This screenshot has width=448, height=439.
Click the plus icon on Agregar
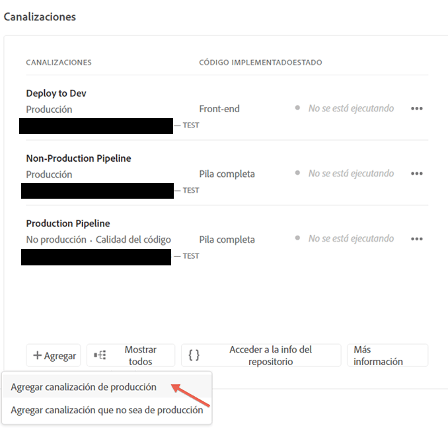pos(38,356)
